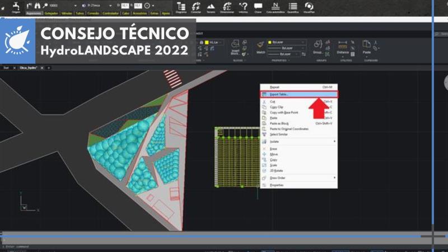Click the binoculars search icon

tap(38, 6)
